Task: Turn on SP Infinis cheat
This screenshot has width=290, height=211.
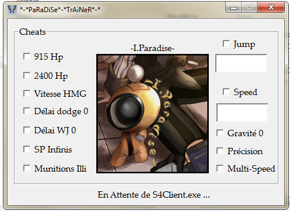Action: 27,149
